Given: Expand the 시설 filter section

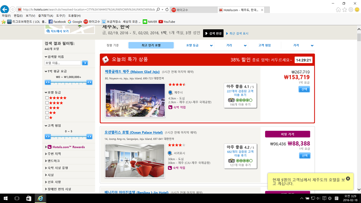Looking at the screenshot, I should click(x=49, y=175).
